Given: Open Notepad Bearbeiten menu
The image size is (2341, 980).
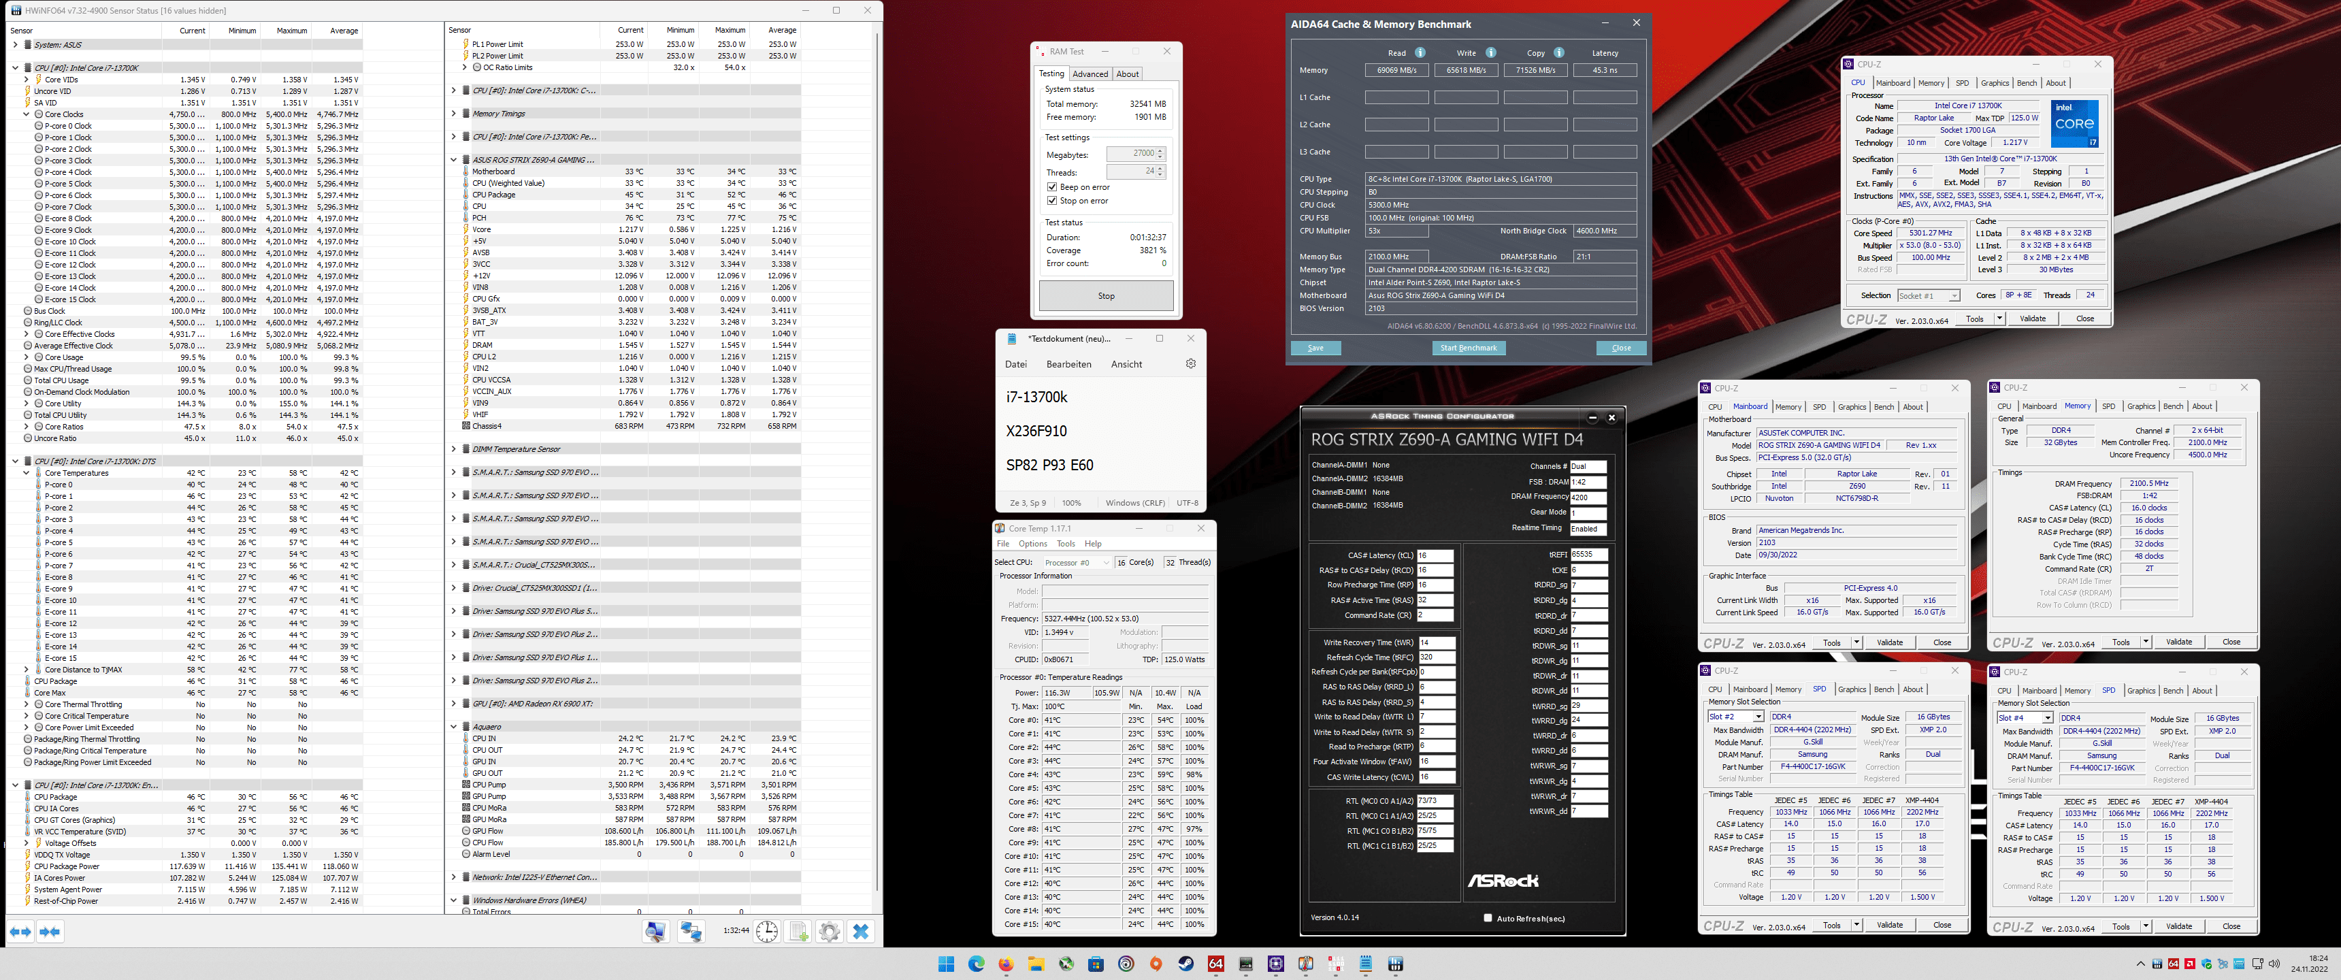Looking at the screenshot, I should 1068,365.
